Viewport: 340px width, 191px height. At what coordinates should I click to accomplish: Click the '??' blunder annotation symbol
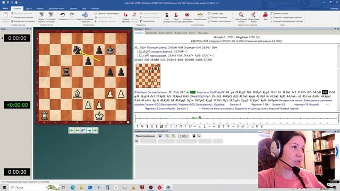[x=190, y=126]
